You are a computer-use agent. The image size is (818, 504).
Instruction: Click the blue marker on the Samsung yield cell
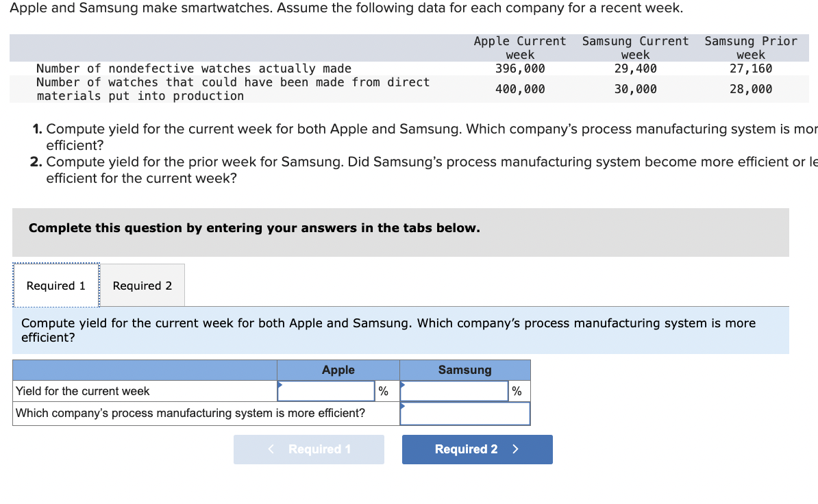[x=403, y=384]
